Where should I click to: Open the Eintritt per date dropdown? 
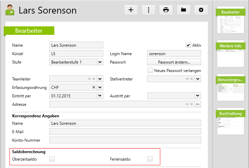click(x=100, y=96)
